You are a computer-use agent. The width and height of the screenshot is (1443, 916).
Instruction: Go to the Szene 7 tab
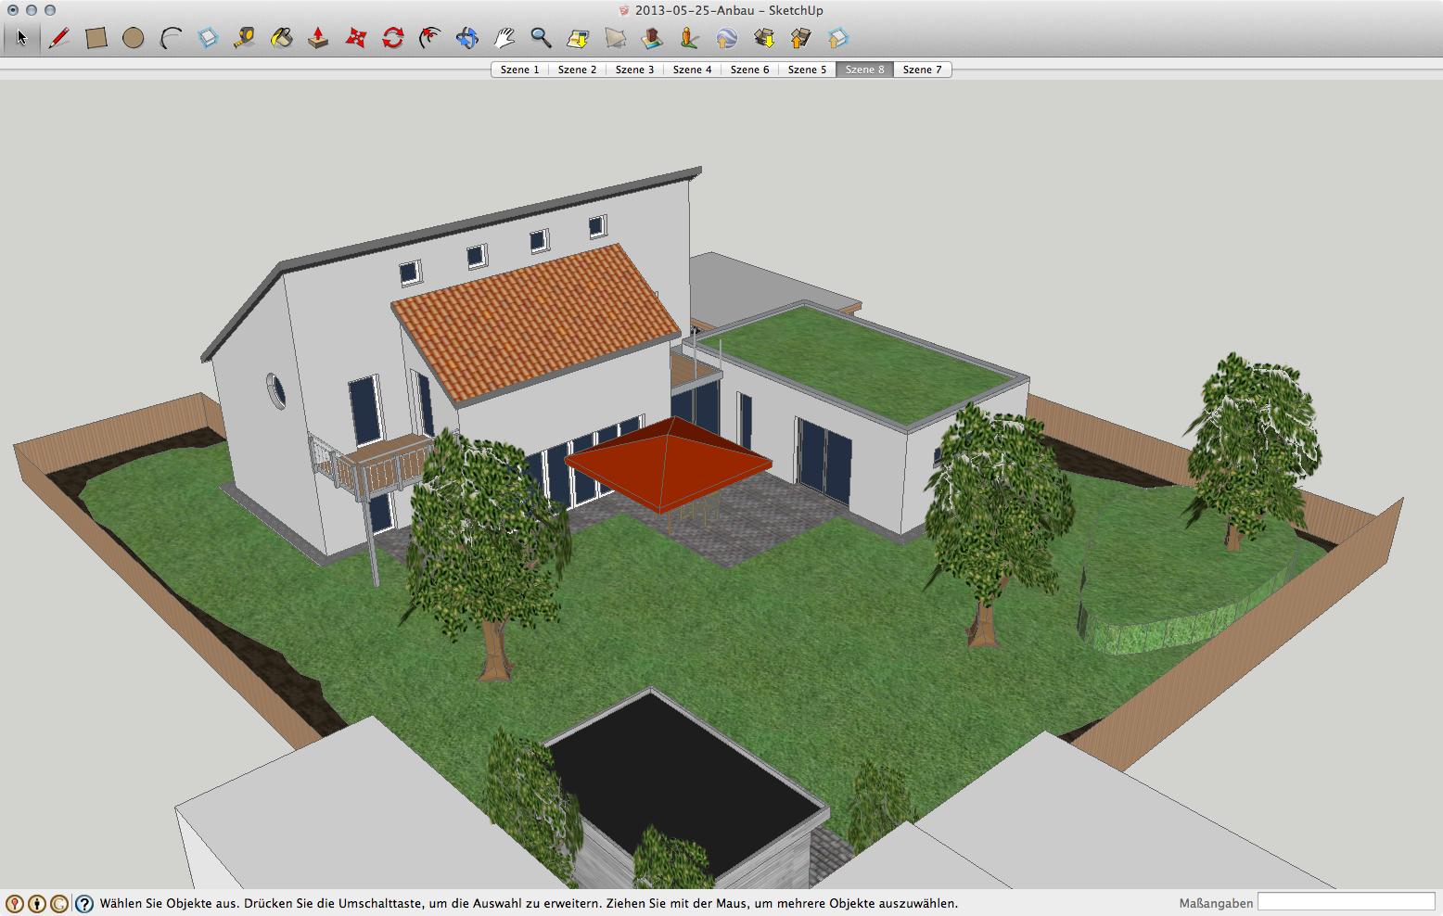[x=922, y=70]
